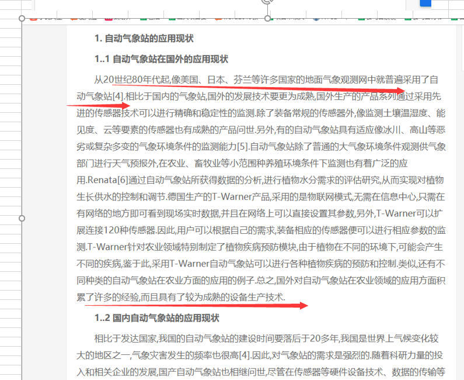The width and height of the screenshot is (464, 380).
Task: Click the red arrowhead ending the first underline
Action: [x=398, y=91]
